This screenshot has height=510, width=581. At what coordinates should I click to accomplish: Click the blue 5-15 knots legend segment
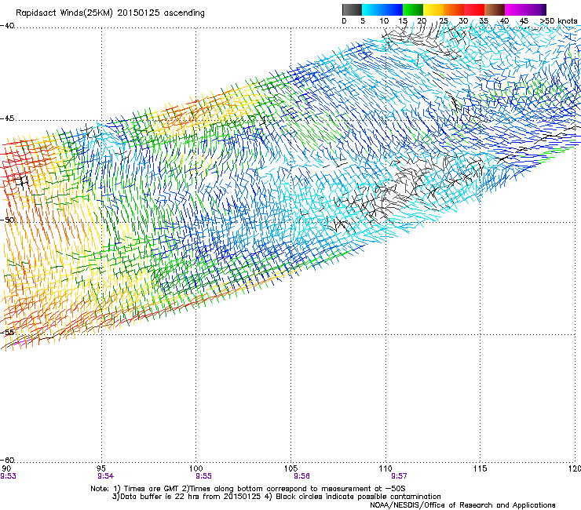click(x=382, y=9)
